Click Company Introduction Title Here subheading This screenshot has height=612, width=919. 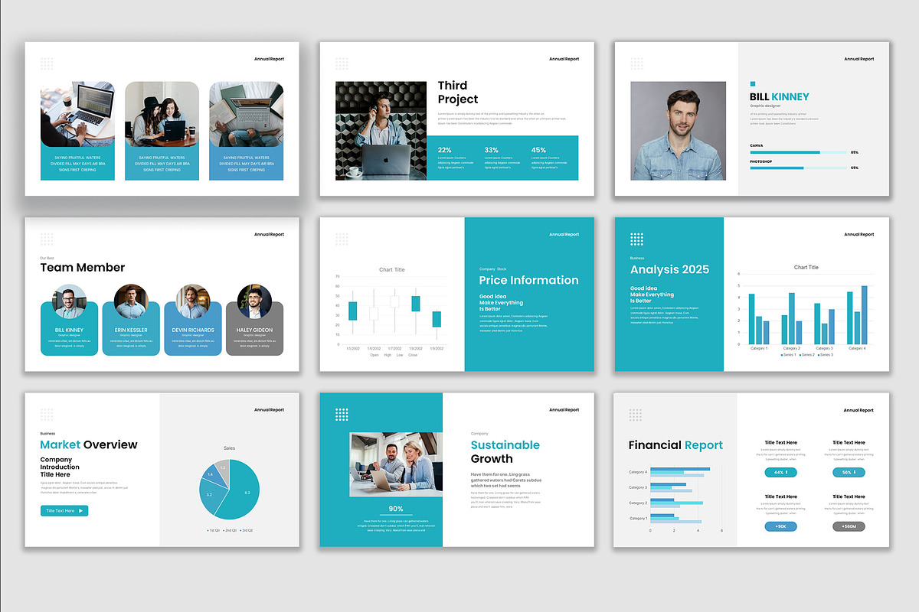(60, 467)
